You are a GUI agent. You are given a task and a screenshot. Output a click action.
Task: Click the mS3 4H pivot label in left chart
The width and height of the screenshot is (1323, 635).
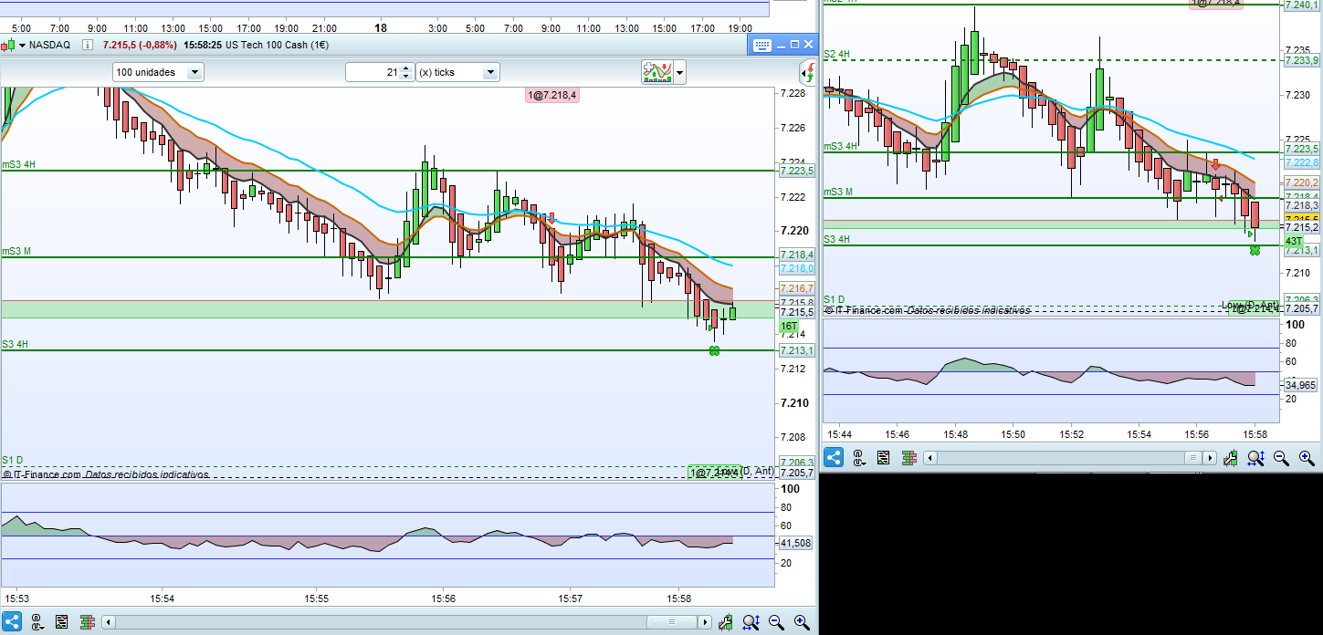[x=19, y=165]
